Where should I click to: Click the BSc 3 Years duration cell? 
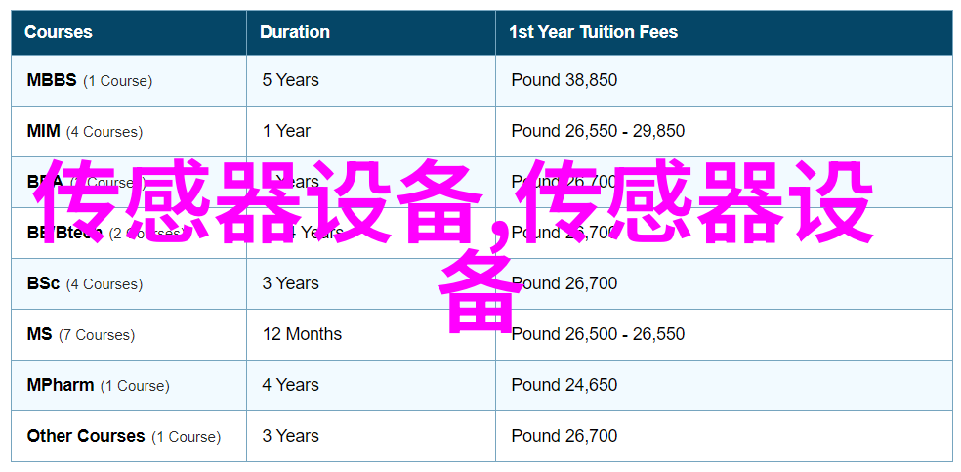tap(290, 283)
